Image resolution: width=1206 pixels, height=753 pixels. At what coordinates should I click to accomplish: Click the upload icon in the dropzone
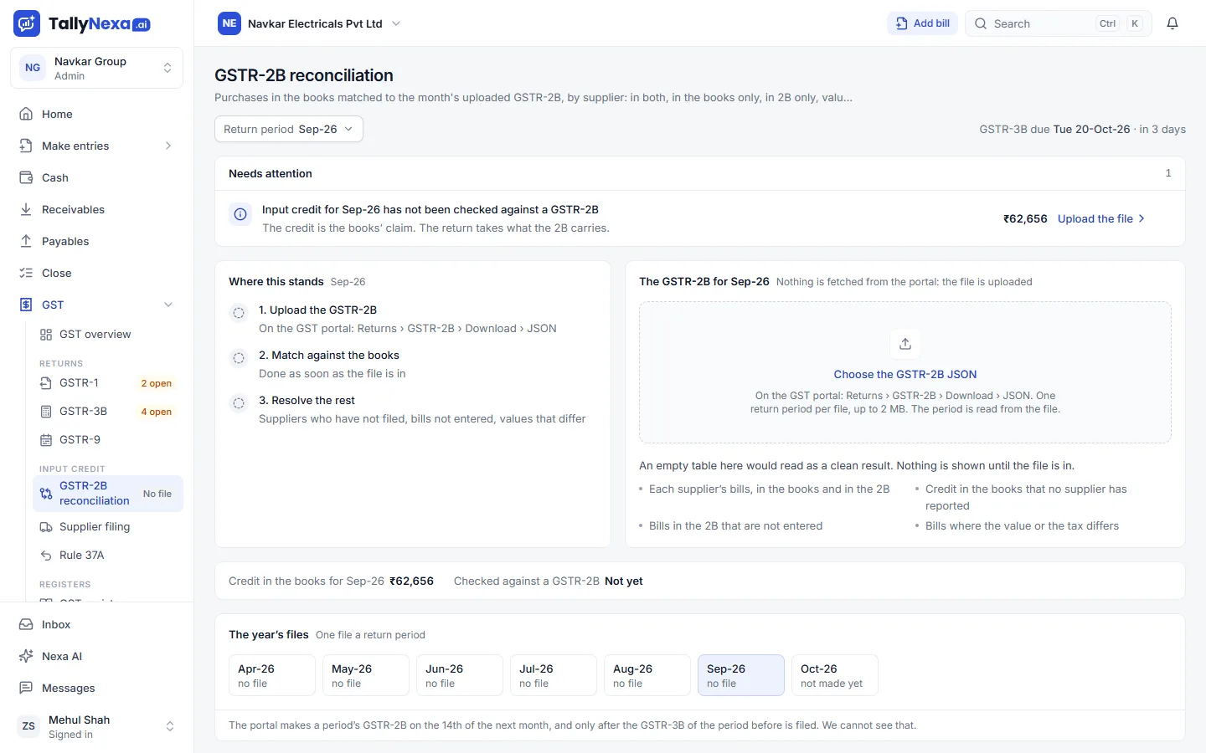click(905, 344)
